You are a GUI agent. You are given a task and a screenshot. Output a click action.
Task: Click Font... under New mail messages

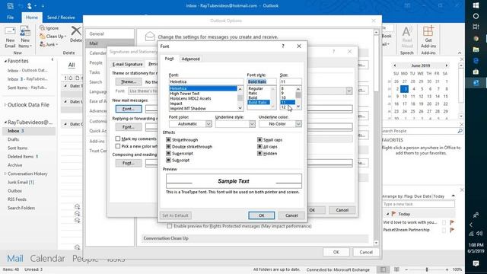[129, 109]
